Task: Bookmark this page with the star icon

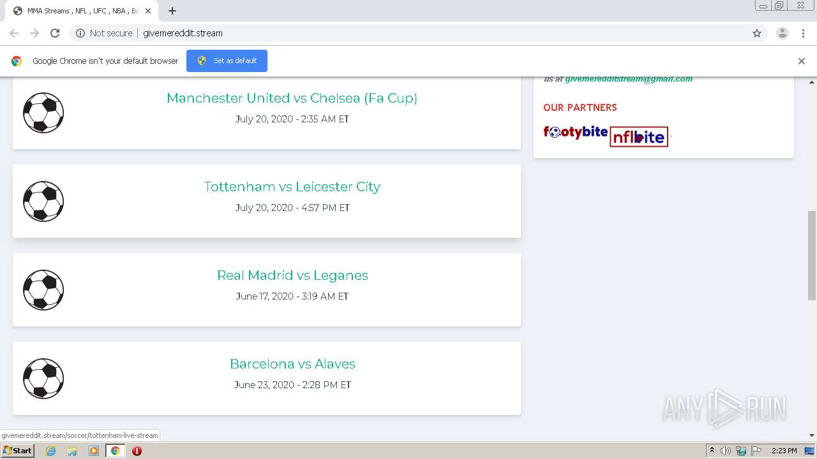Action: click(757, 33)
